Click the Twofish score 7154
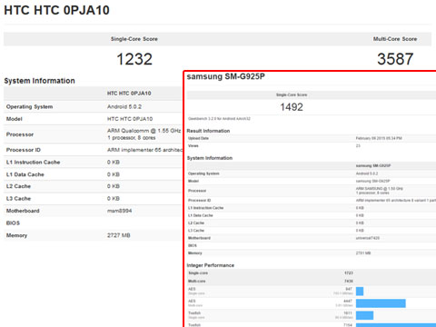This screenshot has width=436, height=327. [348, 325]
